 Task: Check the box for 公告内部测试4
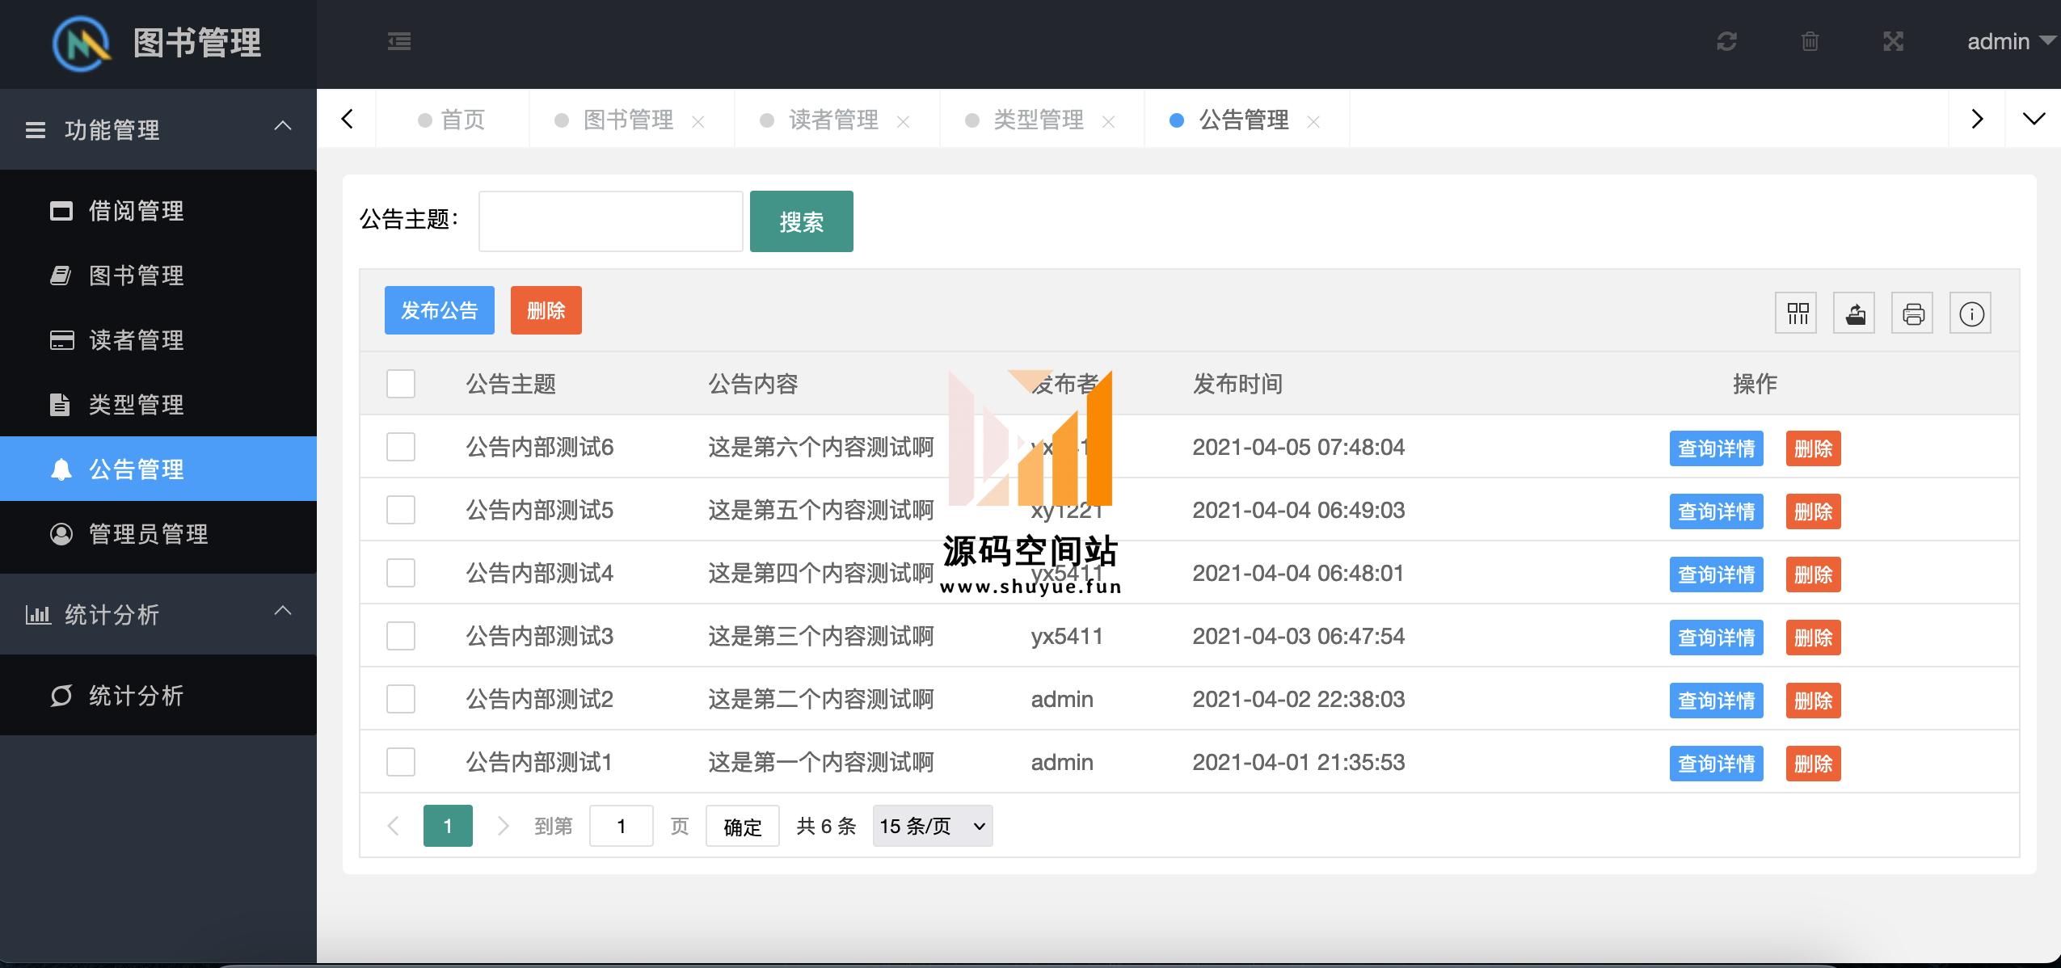pyautogui.click(x=401, y=573)
